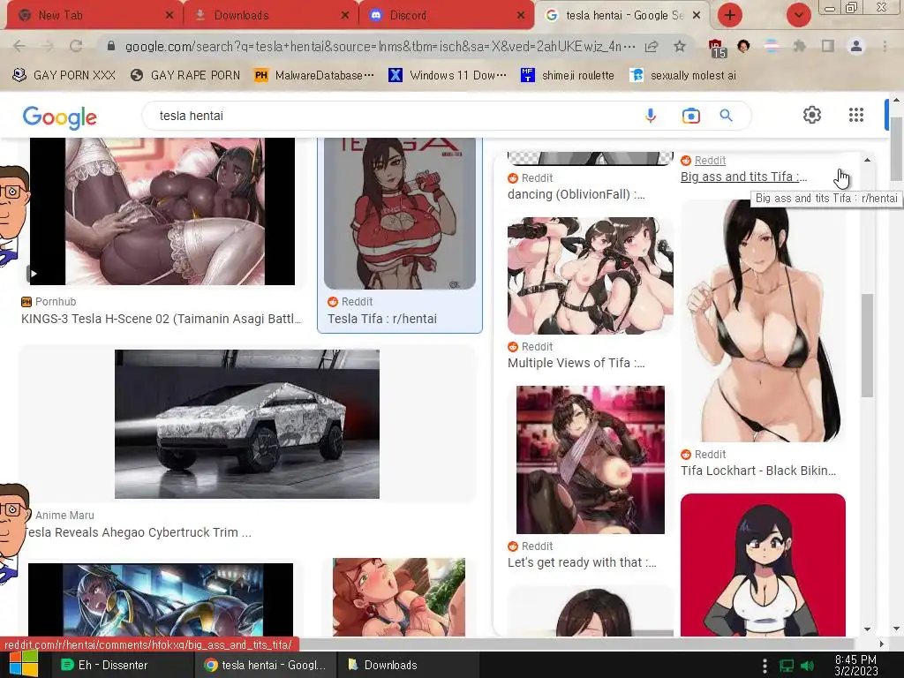Close the New Tab tab
The width and height of the screenshot is (904, 678).
[169, 16]
